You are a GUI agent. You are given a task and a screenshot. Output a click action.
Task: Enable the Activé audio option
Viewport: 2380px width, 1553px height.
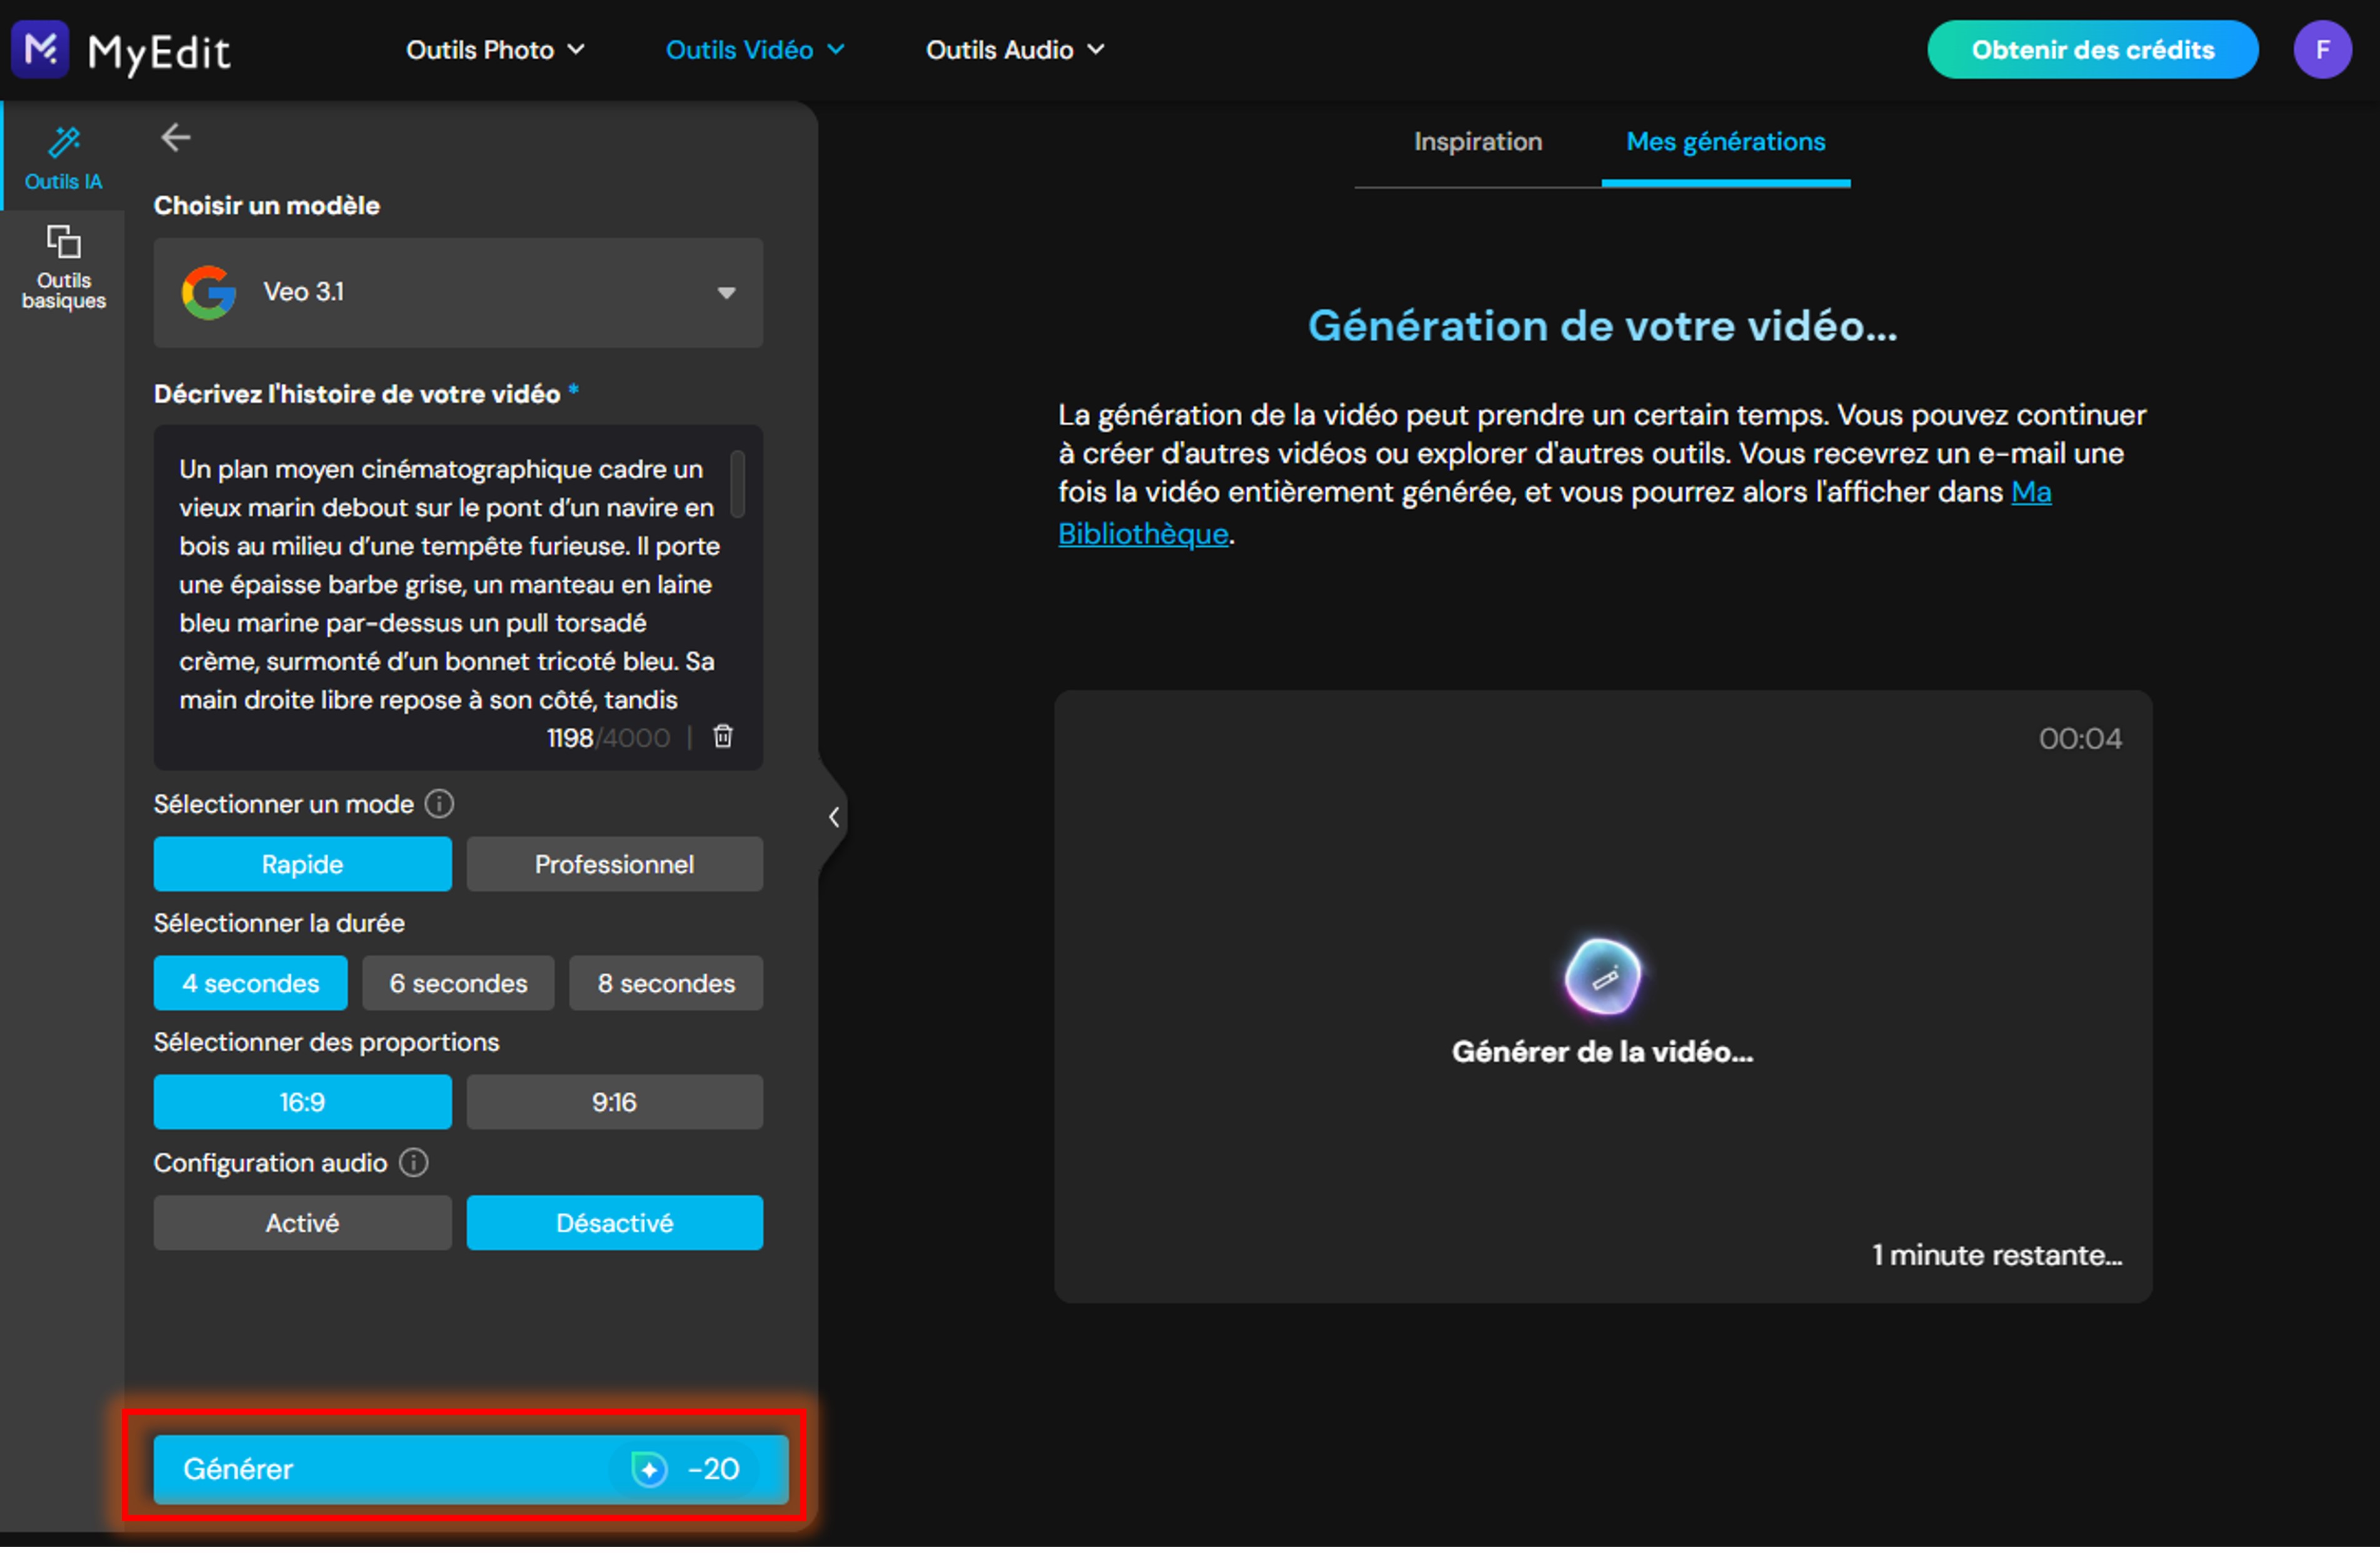(x=302, y=1222)
